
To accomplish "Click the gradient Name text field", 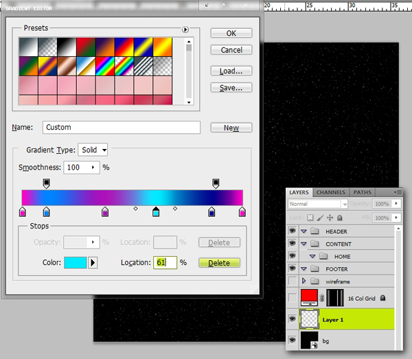I will (x=122, y=128).
